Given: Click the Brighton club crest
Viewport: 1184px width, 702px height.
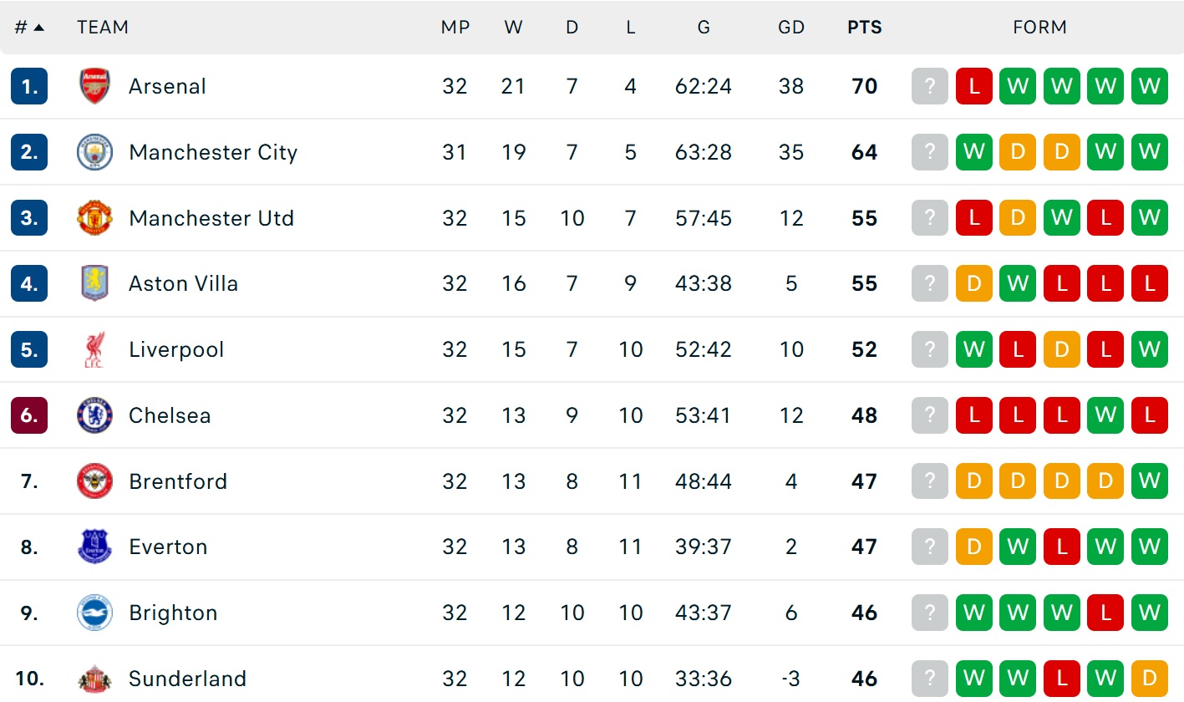Looking at the screenshot, I should (x=94, y=613).
